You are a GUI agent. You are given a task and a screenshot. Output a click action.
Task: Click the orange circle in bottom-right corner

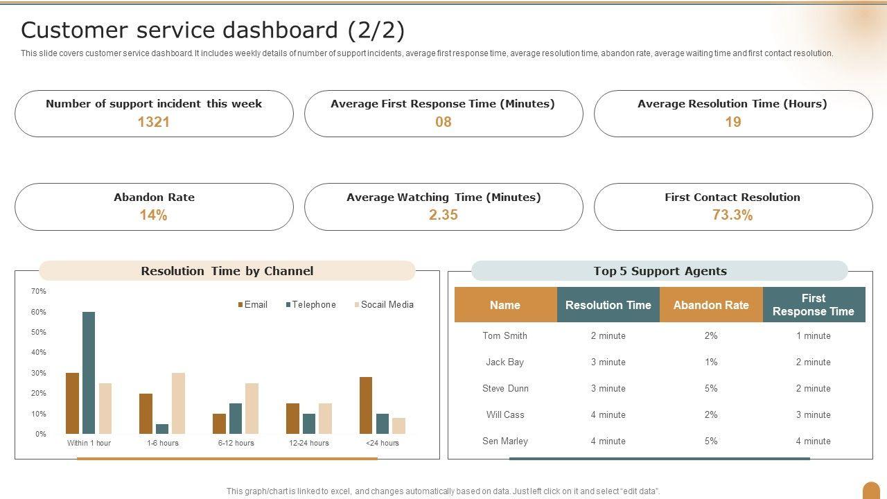pos(872,490)
